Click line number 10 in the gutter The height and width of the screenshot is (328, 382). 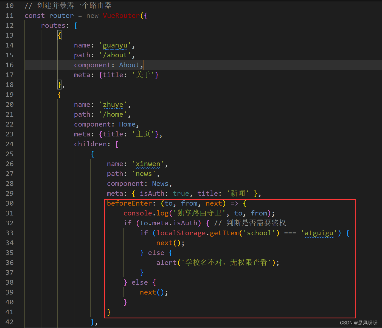coord(10,6)
